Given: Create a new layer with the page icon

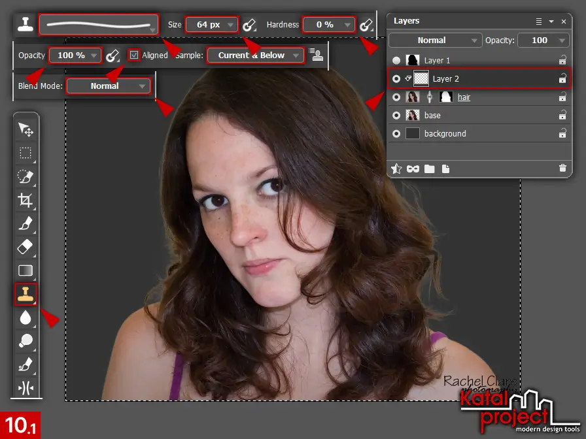Looking at the screenshot, I should tap(446, 169).
